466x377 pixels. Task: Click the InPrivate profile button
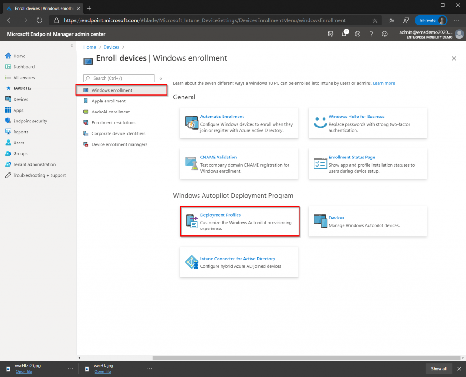tap(431, 20)
